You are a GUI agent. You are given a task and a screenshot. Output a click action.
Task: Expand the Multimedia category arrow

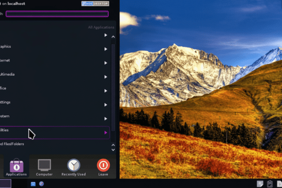click(x=106, y=77)
